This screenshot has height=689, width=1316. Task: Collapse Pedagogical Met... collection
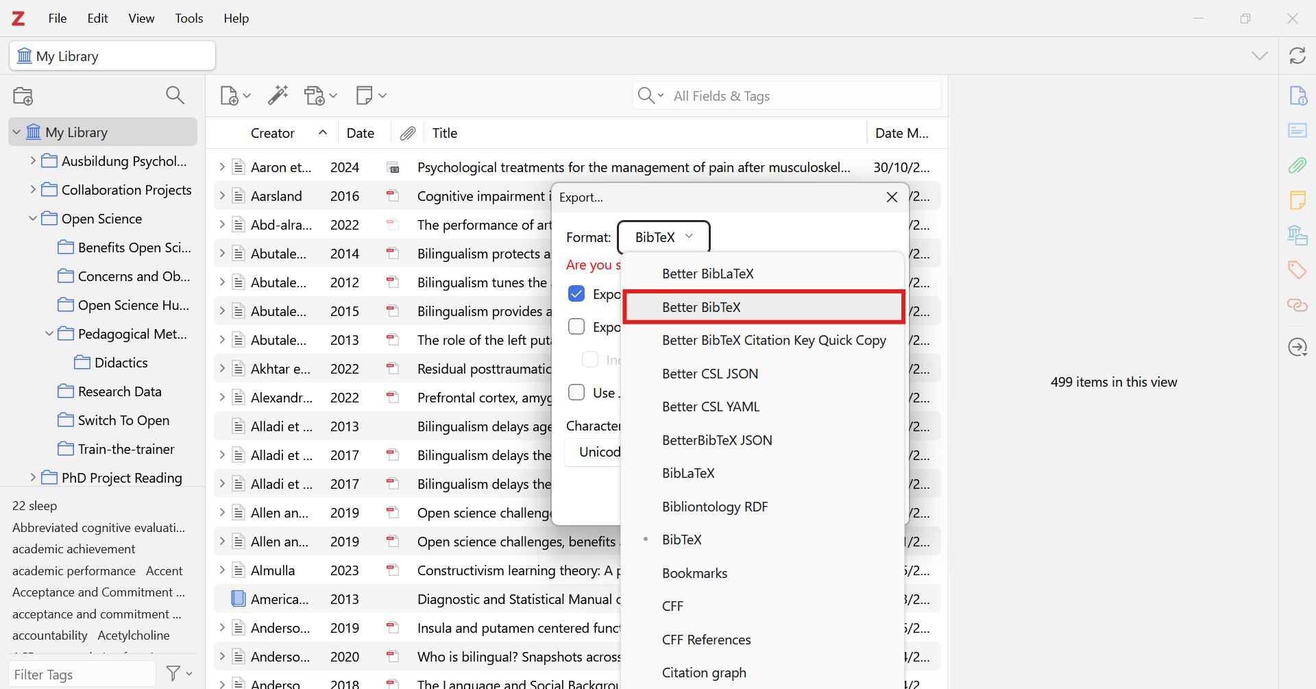click(x=49, y=334)
